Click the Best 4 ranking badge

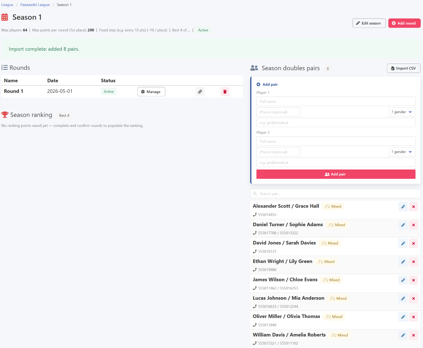tap(64, 115)
